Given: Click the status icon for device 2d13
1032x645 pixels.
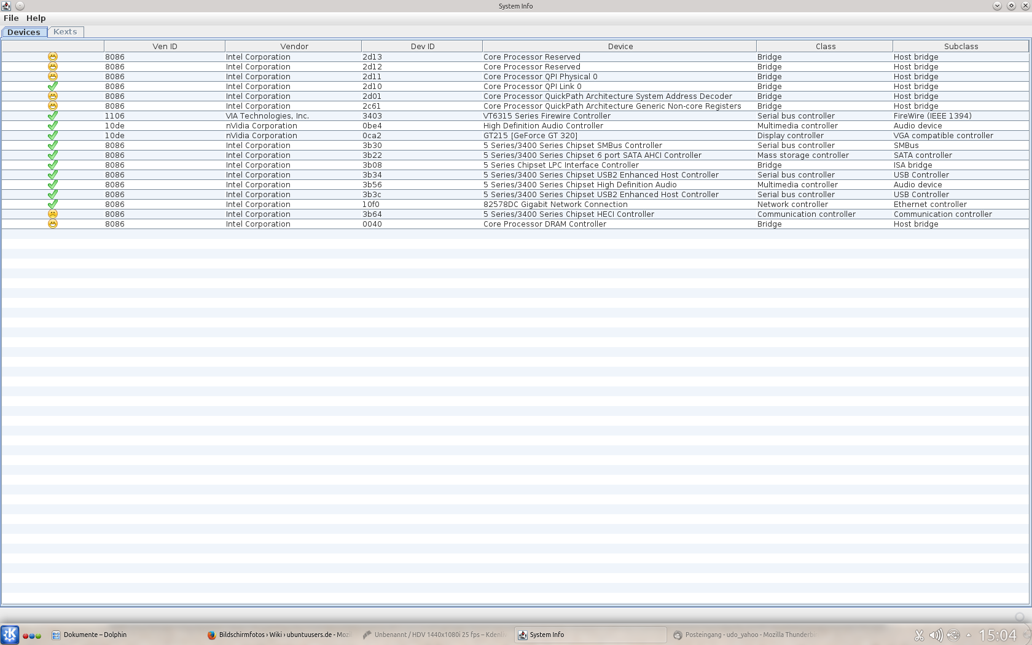Looking at the screenshot, I should pyautogui.click(x=53, y=57).
